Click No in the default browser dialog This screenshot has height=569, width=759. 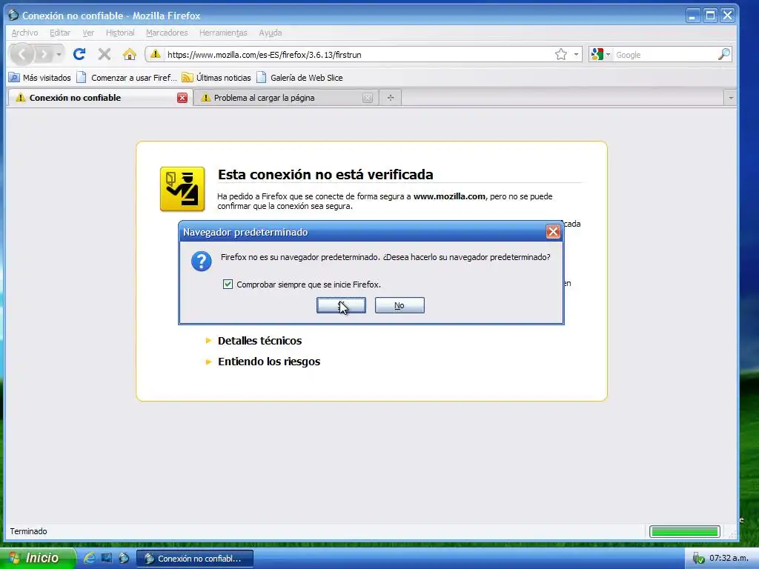(x=400, y=305)
